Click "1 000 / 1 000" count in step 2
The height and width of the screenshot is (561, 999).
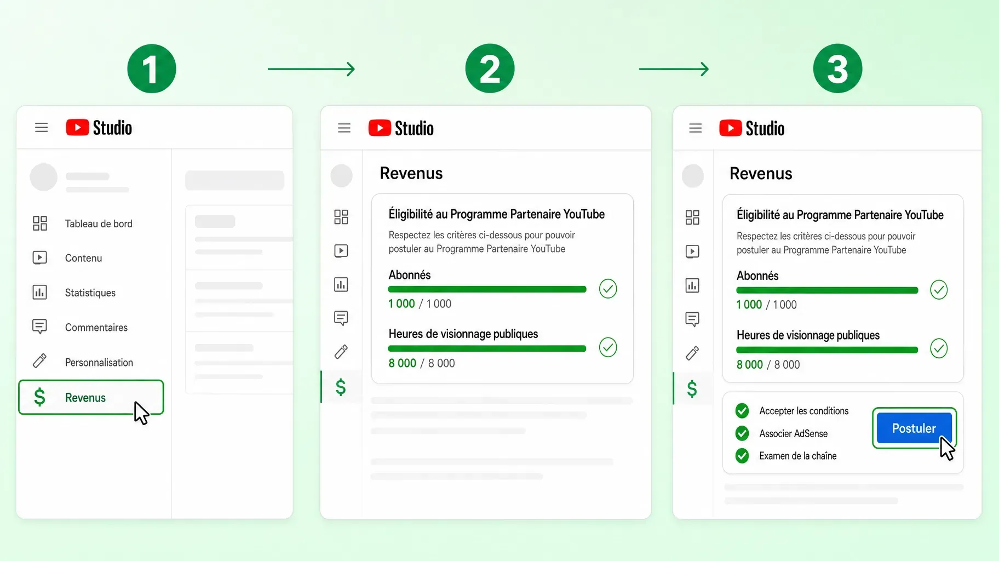click(420, 304)
